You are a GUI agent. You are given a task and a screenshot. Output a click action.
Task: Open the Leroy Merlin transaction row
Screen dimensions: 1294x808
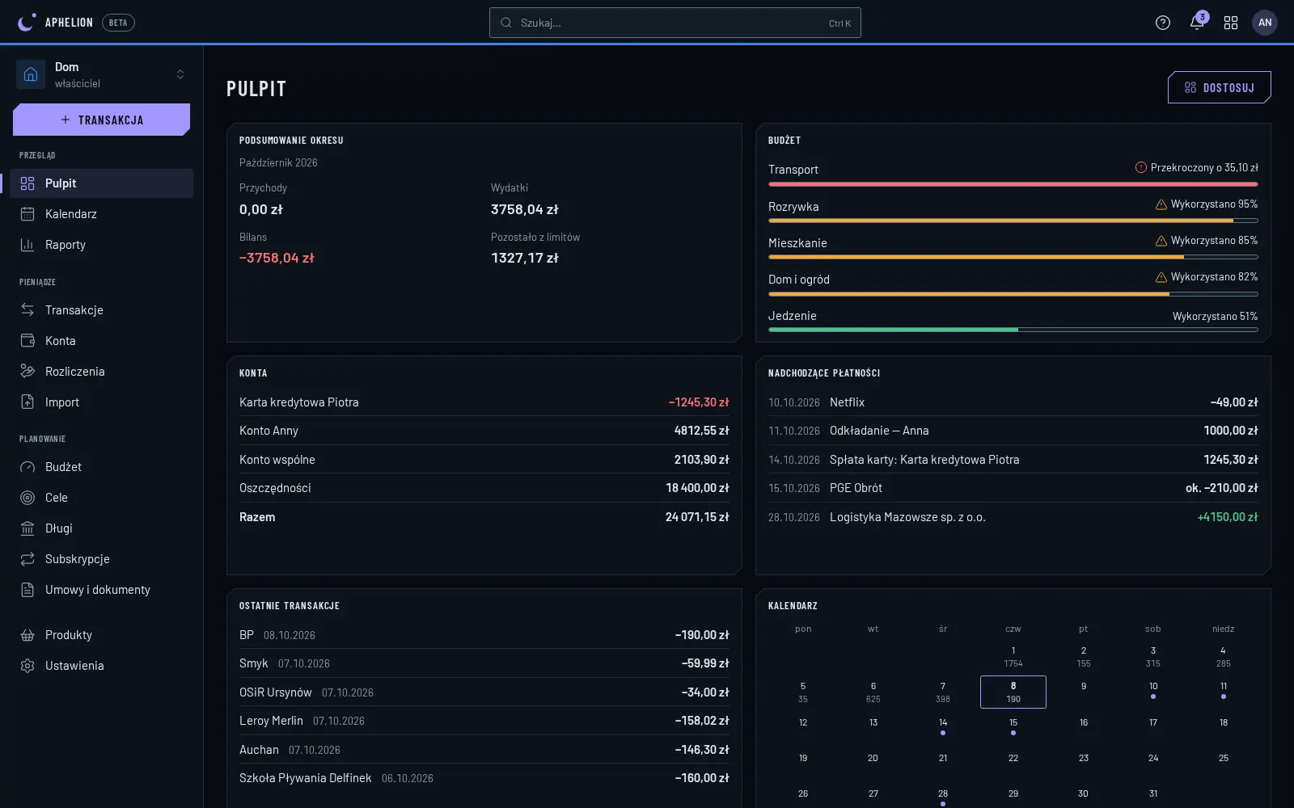[x=484, y=721]
